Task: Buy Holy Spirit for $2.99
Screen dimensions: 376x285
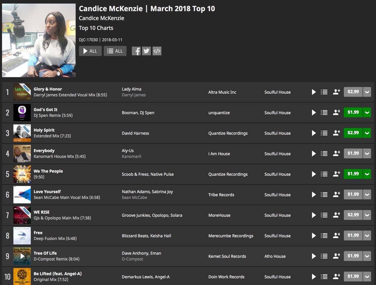Action: tap(353, 133)
